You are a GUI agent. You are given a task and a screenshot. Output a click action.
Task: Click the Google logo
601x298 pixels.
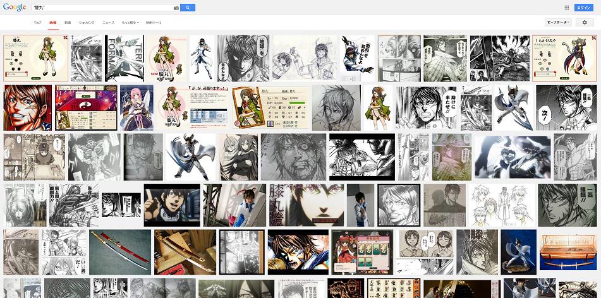click(15, 8)
